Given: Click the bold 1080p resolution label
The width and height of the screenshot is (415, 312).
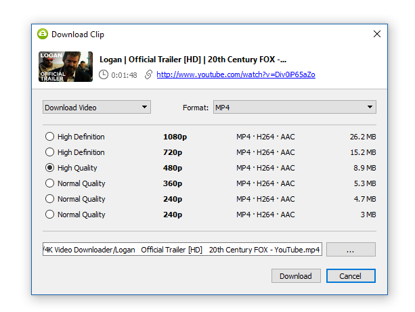Looking at the screenshot, I should [175, 137].
